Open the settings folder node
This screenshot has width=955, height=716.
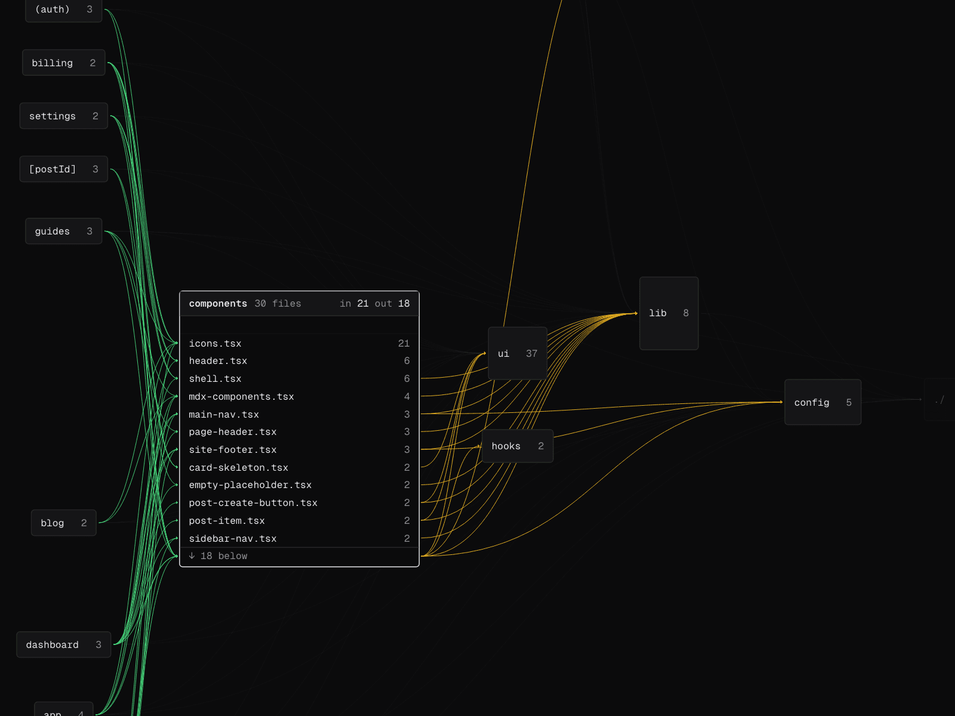pyautogui.click(x=63, y=116)
